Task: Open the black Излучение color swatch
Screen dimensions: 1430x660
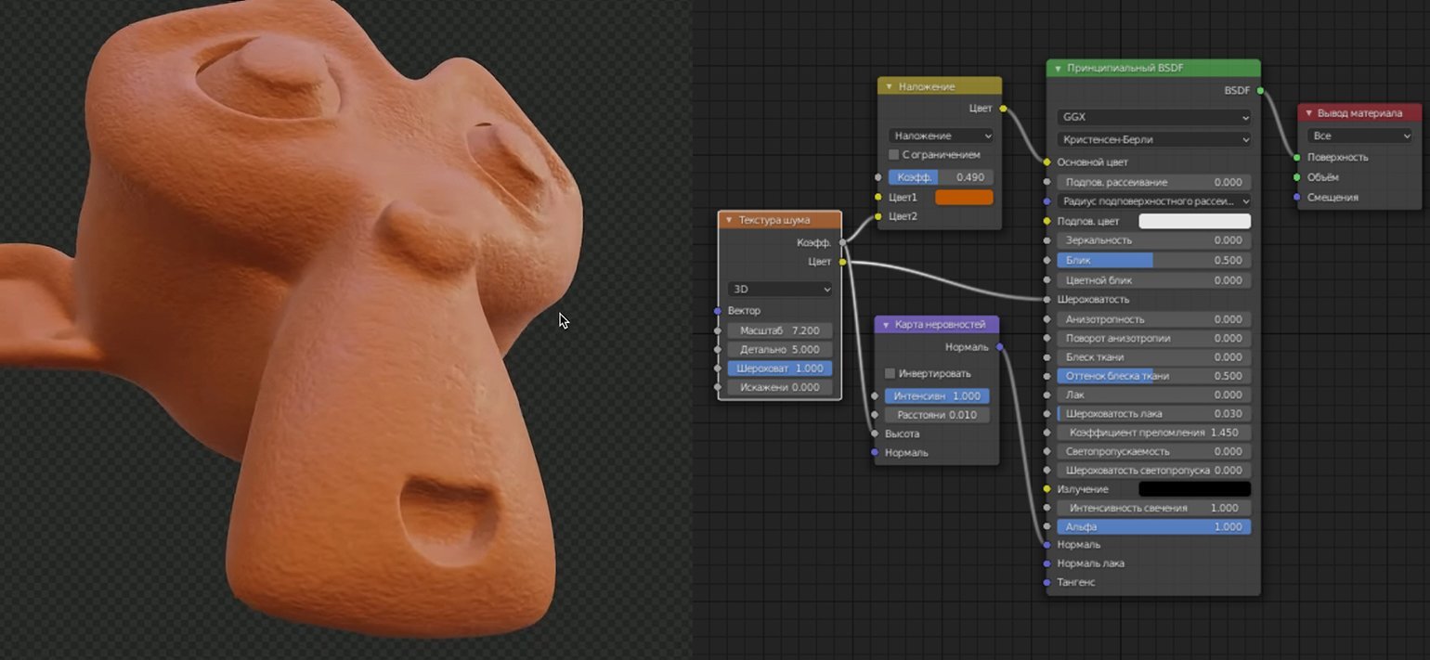Action: (1194, 489)
